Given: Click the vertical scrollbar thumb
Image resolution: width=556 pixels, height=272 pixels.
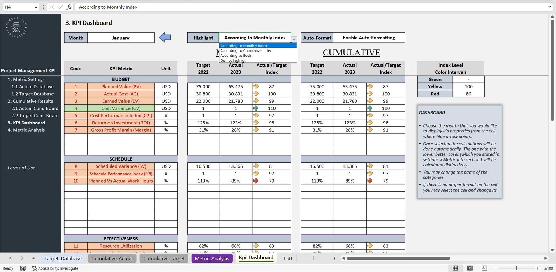Looking at the screenshot, I should coord(552,70).
